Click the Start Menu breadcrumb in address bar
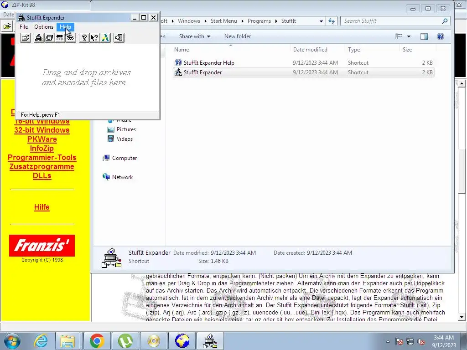The width and height of the screenshot is (467, 350). [x=223, y=21]
